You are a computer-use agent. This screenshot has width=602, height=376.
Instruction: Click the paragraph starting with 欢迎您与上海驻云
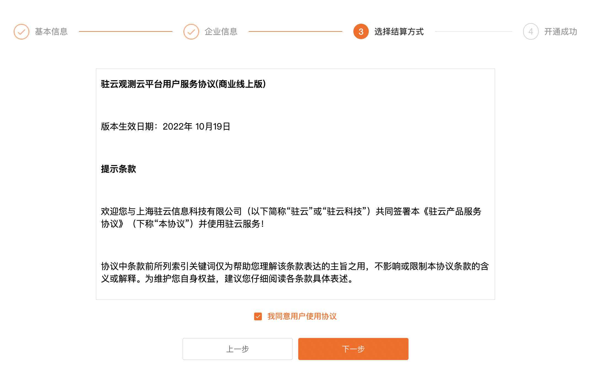(x=291, y=217)
